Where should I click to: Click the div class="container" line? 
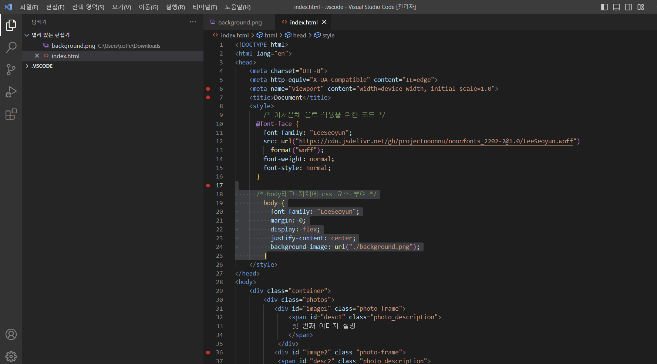(x=290, y=291)
